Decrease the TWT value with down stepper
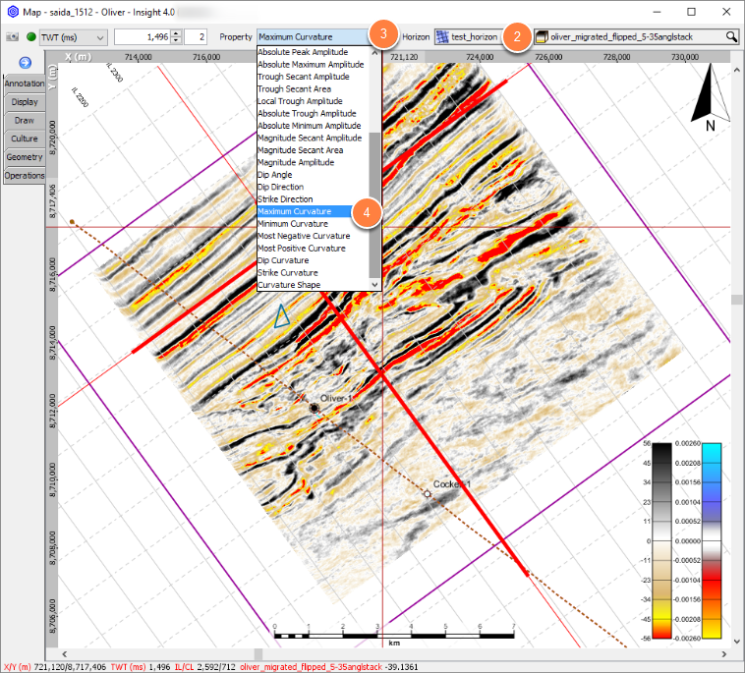This screenshot has width=745, height=673. click(176, 40)
